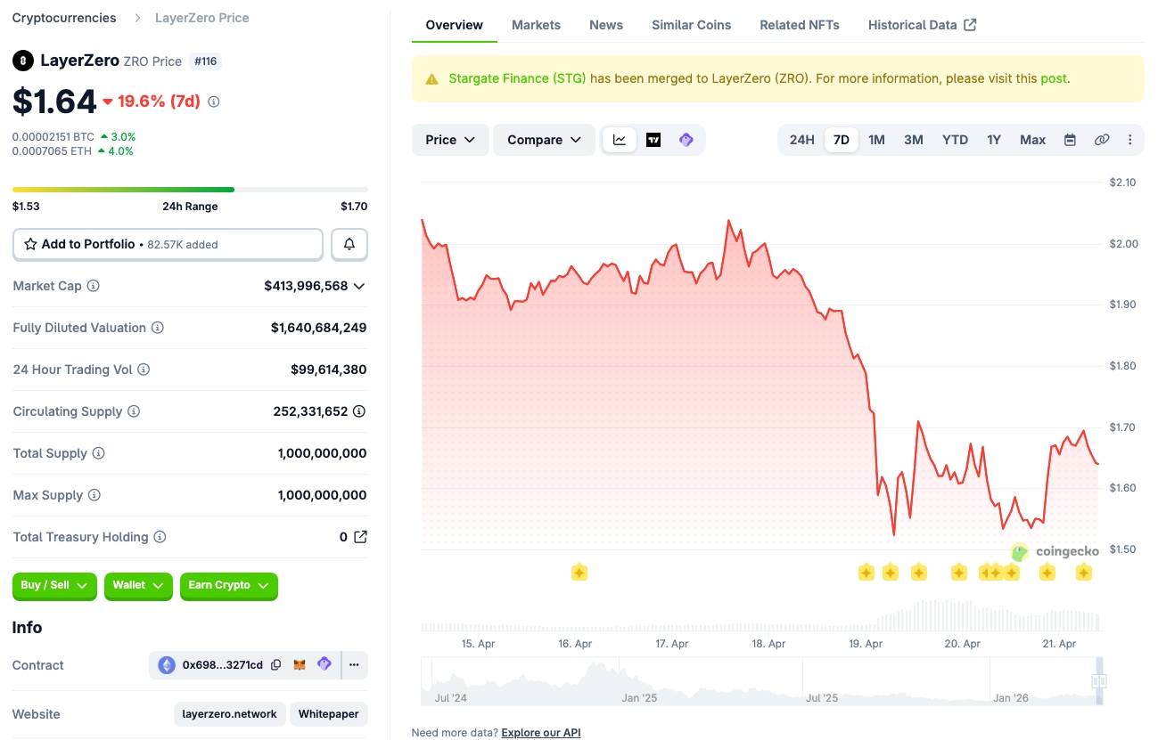Click the chart navigator range handle

(x=1099, y=681)
